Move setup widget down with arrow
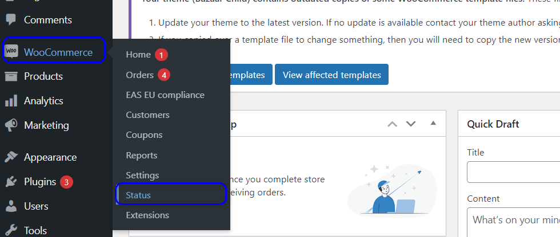This screenshot has width=560, height=237. coord(411,124)
